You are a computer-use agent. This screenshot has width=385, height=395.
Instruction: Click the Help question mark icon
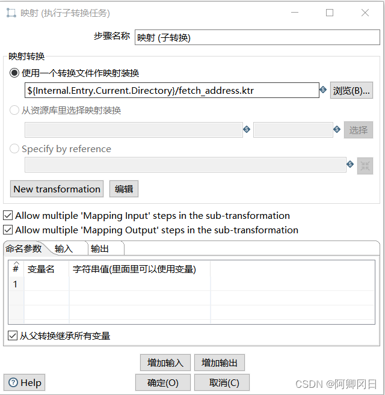(x=13, y=382)
